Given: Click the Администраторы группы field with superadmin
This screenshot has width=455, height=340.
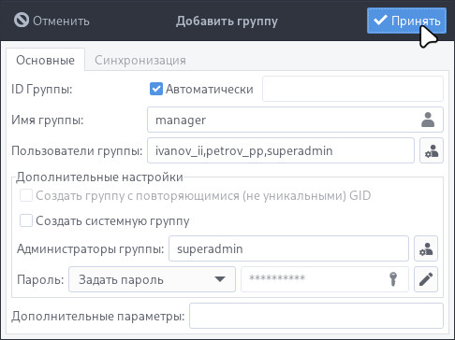Looking at the screenshot, I should (288, 248).
